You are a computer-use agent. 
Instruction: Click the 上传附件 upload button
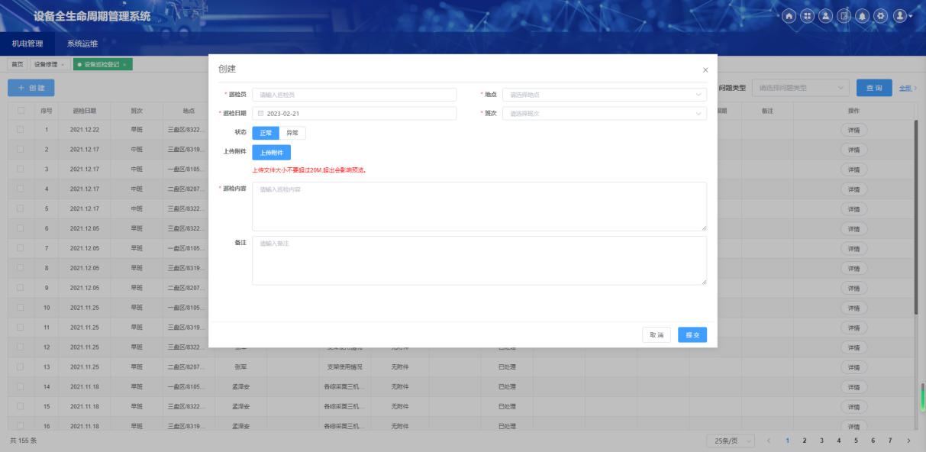point(271,153)
